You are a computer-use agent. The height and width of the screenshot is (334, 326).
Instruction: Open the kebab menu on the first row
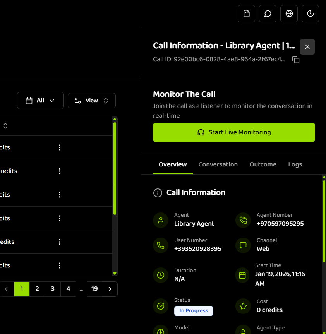pos(60,147)
